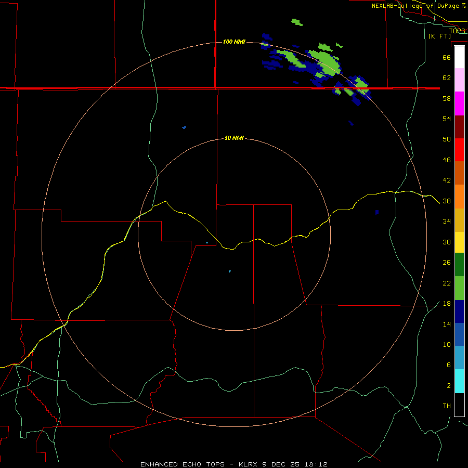
Task: Select the gold legend swatch
Action: coord(459,220)
